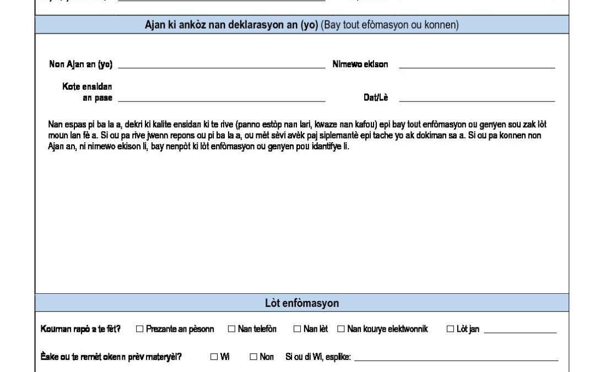The image size is (595, 372).
Task: Click the 'Non Ajan an (yo)' label text
Action: [x=81, y=64]
